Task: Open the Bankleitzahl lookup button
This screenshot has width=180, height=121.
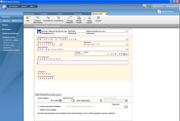Action: point(127,44)
